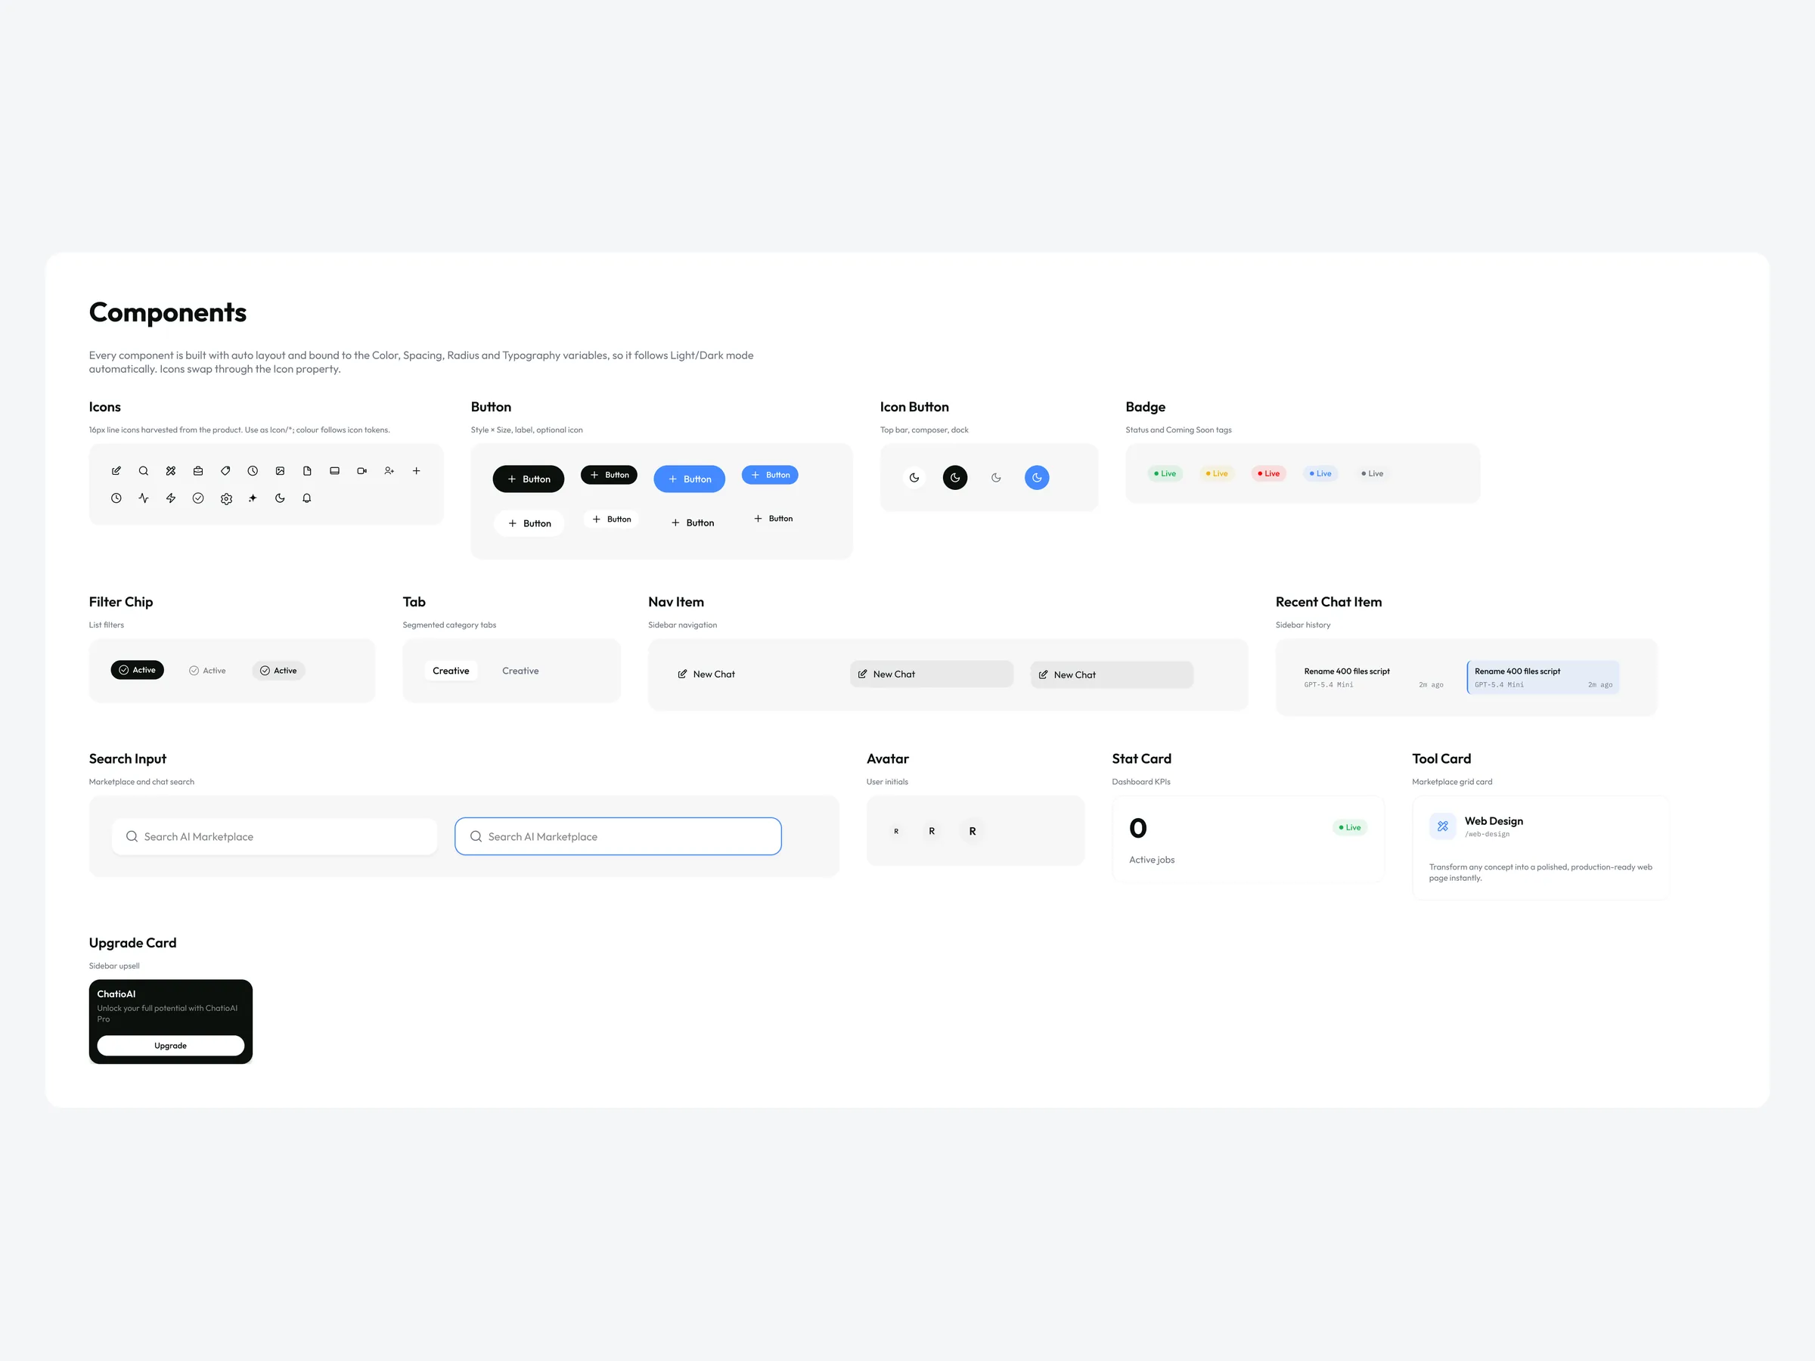The width and height of the screenshot is (1815, 1361).
Task: Open the blue-highlighted Rename 400 files script chat
Action: coord(1543,677)
